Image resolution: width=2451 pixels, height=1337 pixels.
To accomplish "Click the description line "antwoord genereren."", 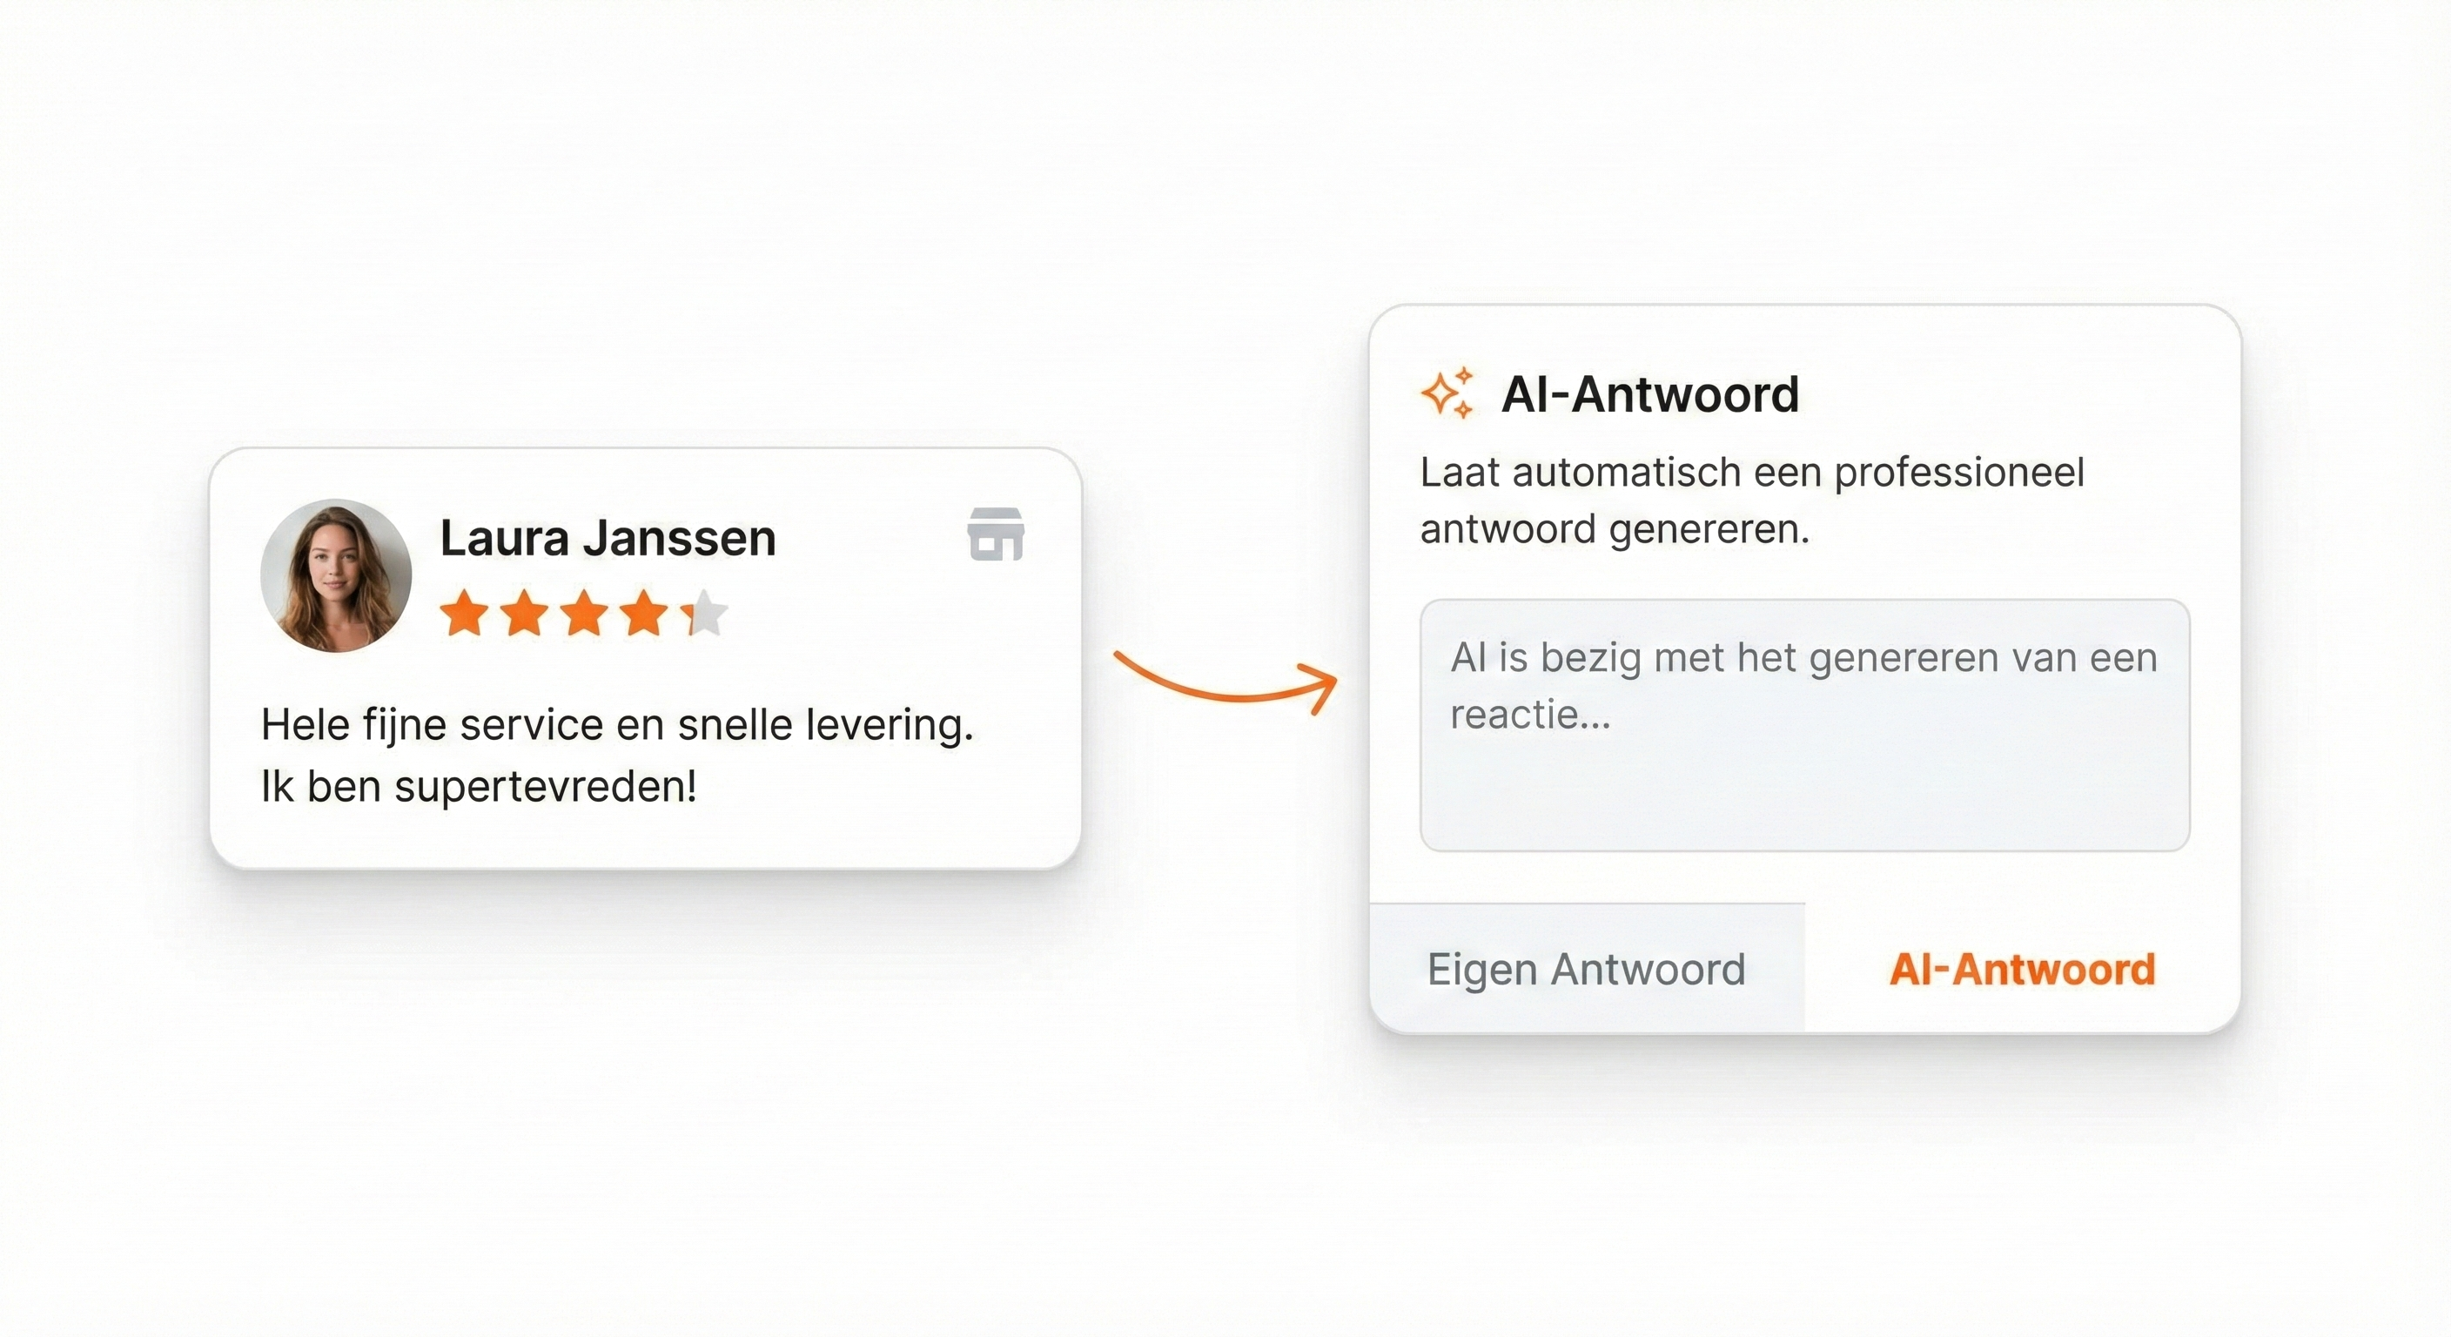I will (x=1614, y=529).
